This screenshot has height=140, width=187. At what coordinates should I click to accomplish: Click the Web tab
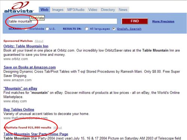[x=45, y=10]
